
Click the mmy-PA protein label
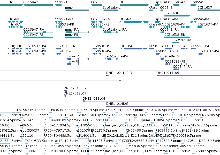pyautogui.click(x=73, y=56)
